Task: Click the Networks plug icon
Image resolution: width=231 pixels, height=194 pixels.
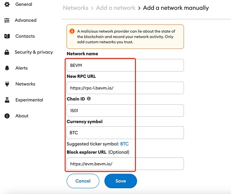Action: click(7, 84)
